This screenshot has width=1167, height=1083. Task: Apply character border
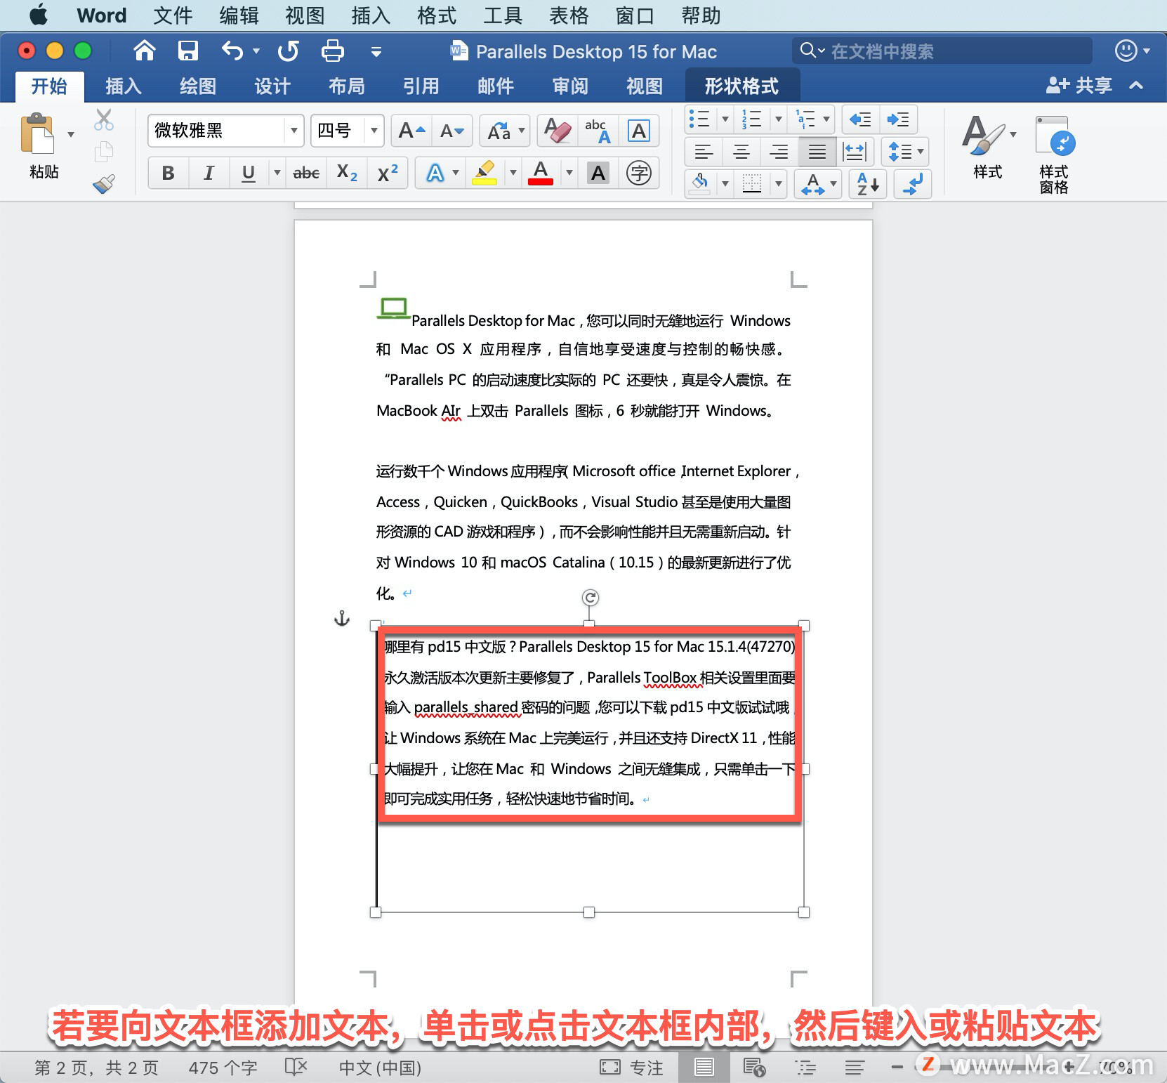click(638, 131)
